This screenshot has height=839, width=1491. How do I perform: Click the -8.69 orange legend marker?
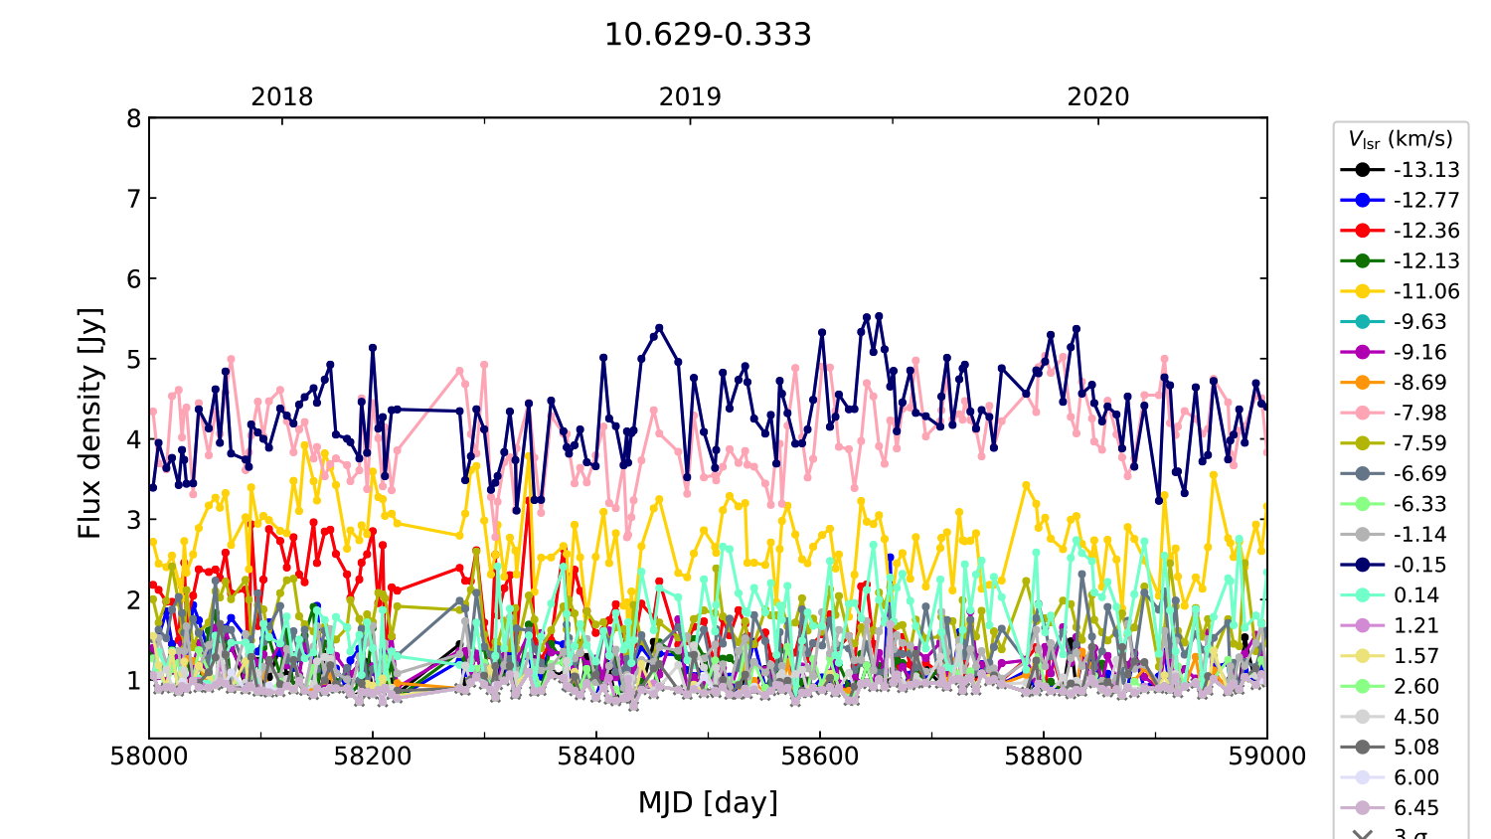pos(1363,383)
